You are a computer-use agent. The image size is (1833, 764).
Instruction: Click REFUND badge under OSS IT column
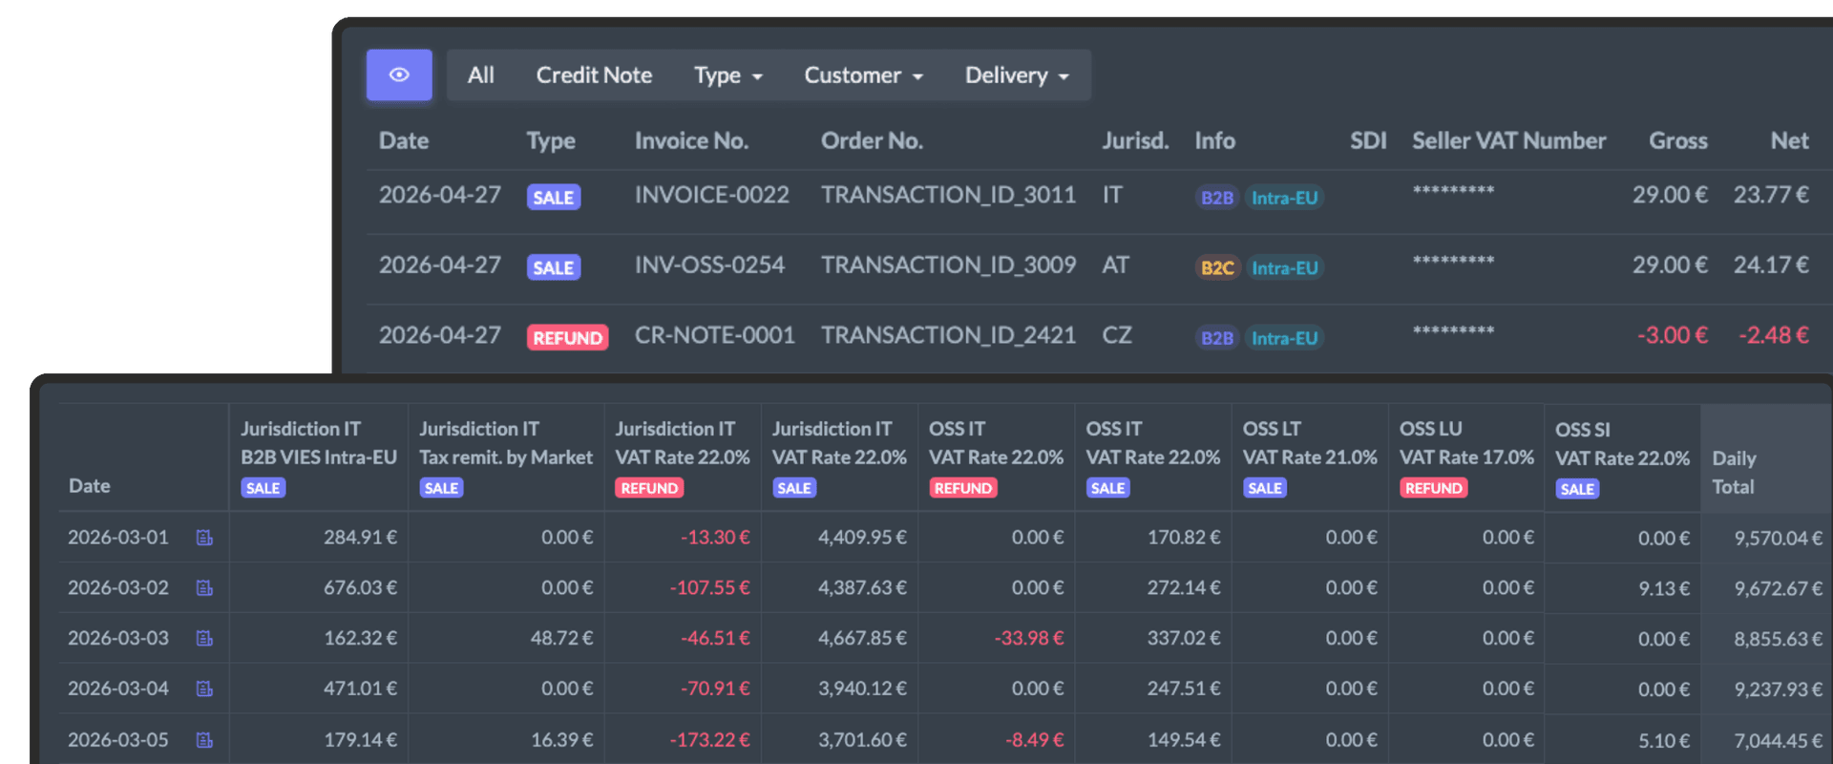[x=963, y=488]
